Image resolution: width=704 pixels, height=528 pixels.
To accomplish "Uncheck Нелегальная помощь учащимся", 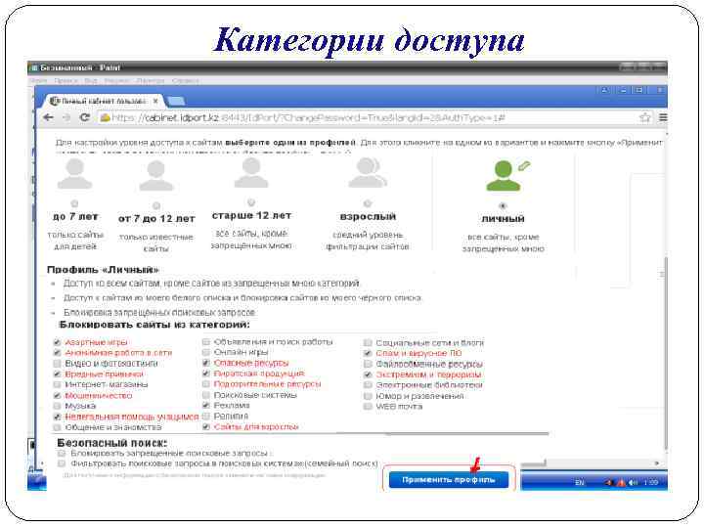I will click(x=57, y=417).
